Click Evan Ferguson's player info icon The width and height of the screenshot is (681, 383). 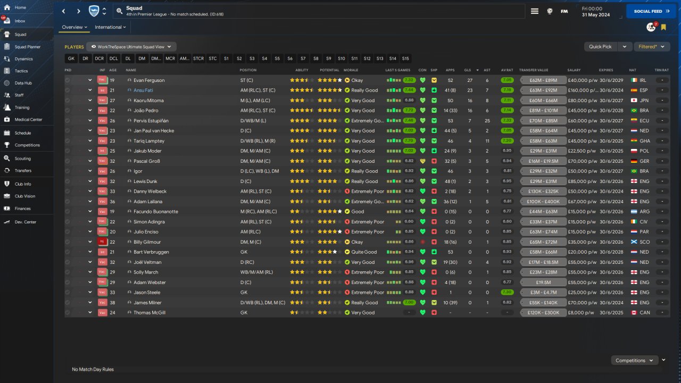pyautogui.click(x=129, y=80)
